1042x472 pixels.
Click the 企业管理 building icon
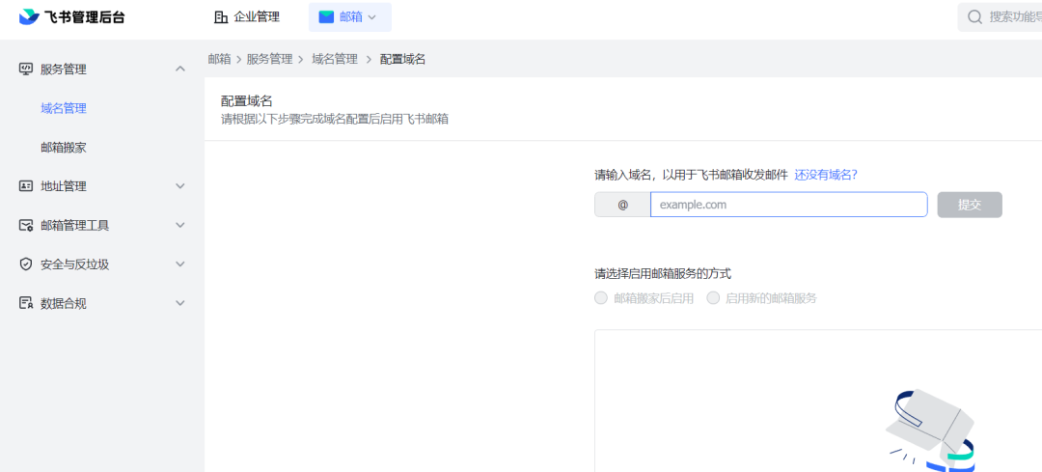[221, 16]
